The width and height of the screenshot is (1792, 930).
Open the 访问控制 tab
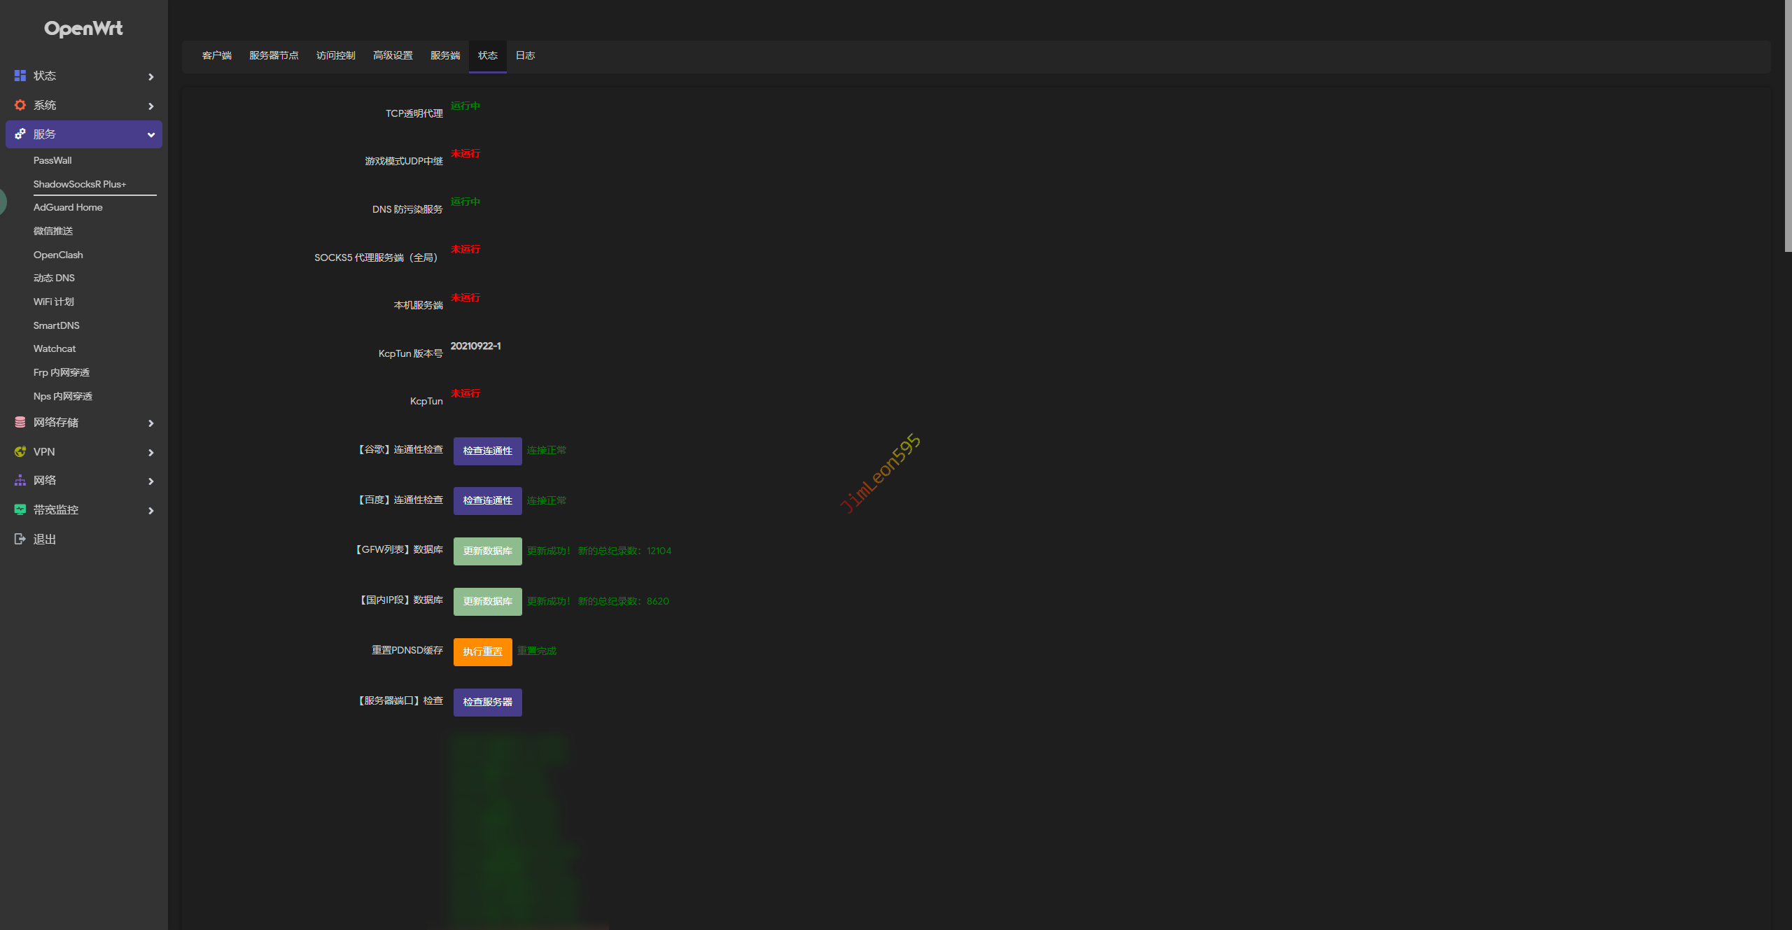[335, 55]
